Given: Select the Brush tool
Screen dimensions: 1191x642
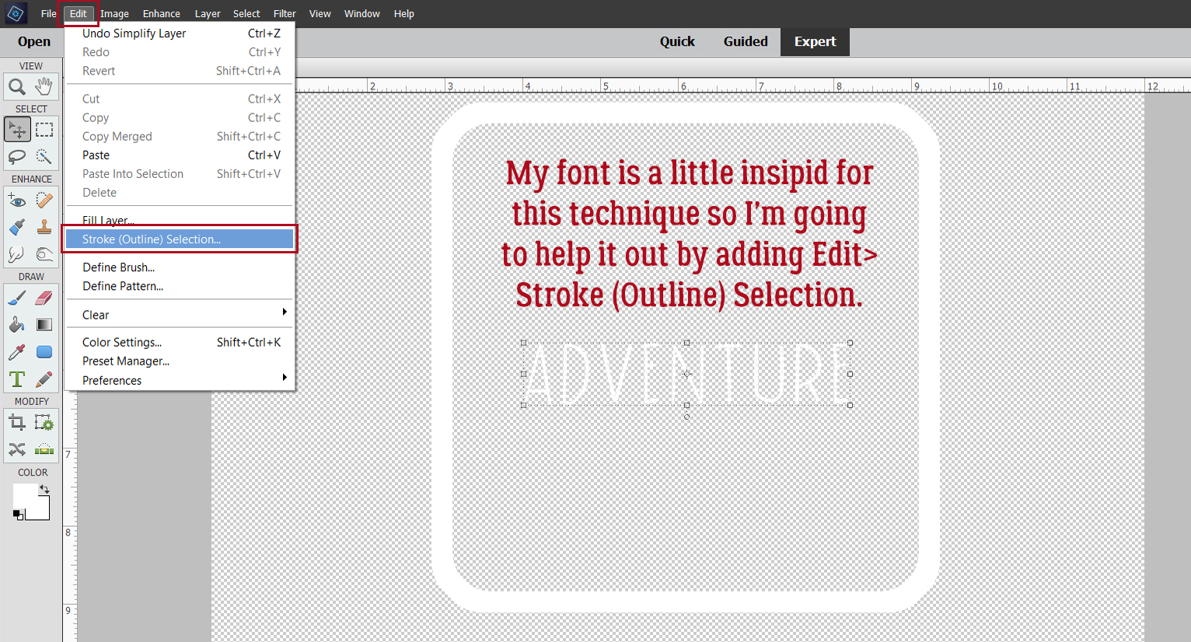Looking at the screenshot, I should pos(17,298).
